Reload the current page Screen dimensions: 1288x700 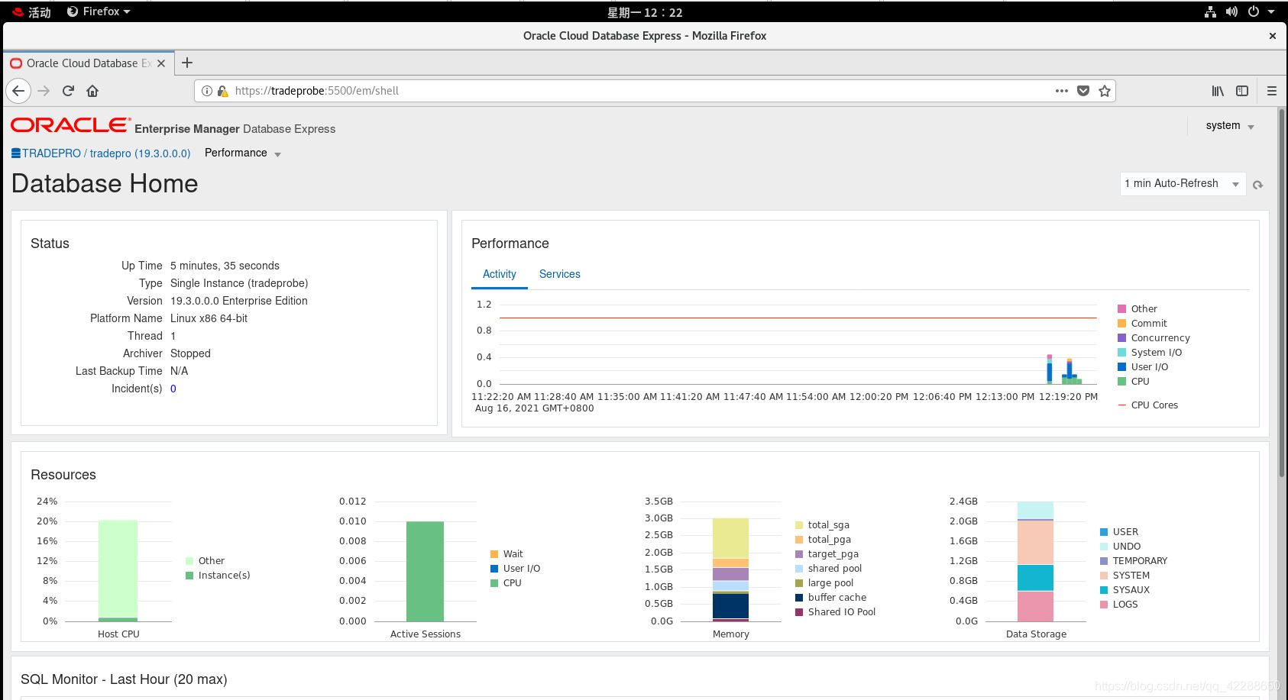68,91
